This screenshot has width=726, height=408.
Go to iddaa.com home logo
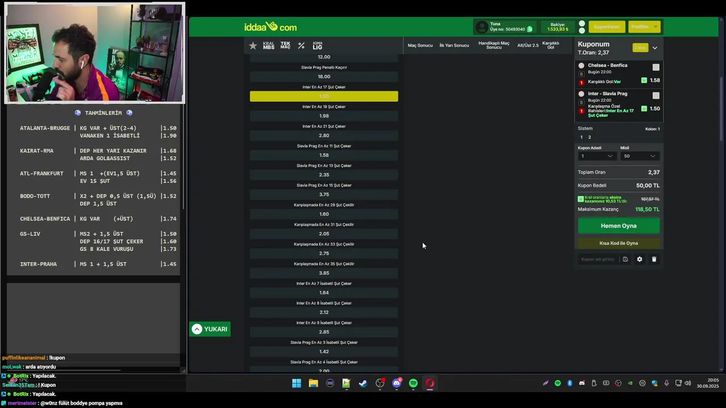[271, 27]
